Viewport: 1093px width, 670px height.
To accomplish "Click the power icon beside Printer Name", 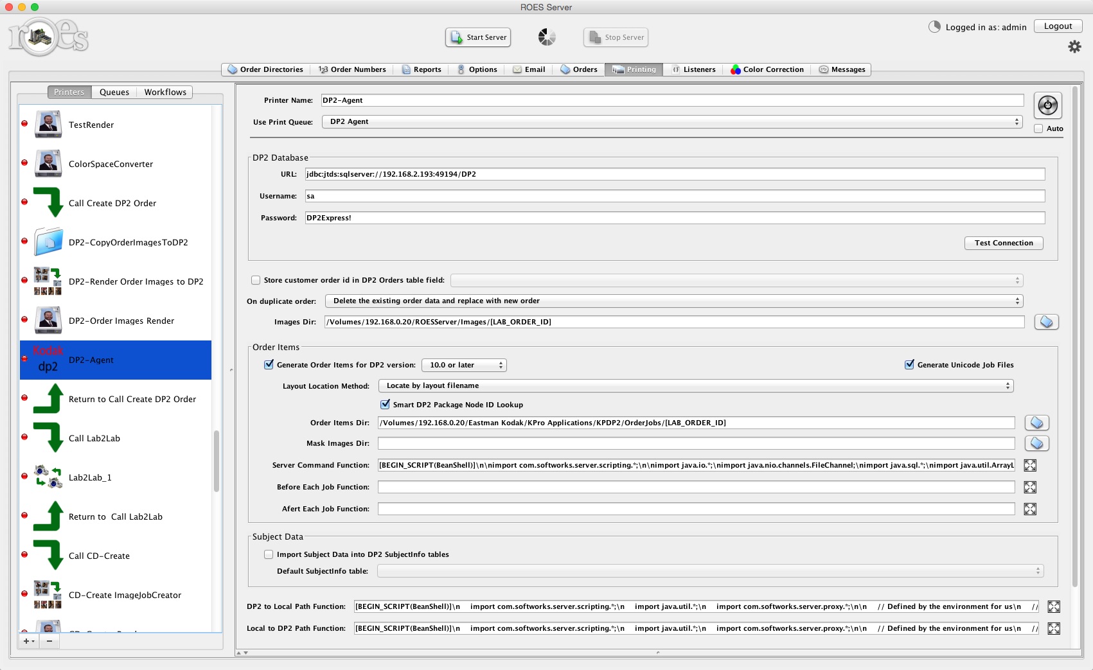I will click(x=1047, y=105).
